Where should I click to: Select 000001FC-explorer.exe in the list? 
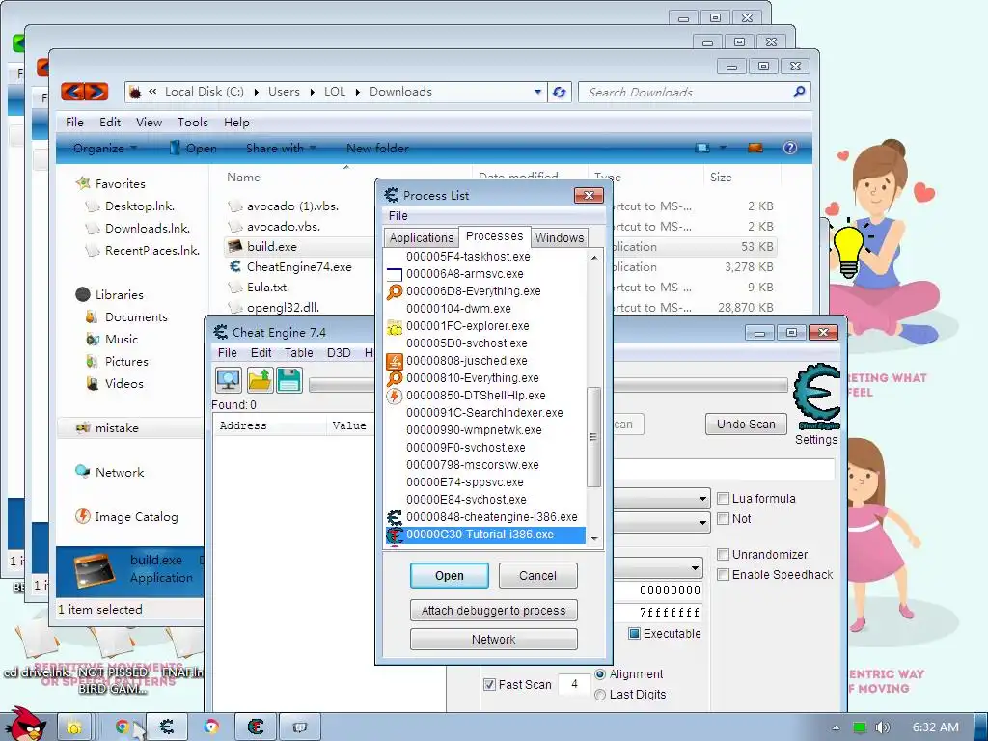(x=485, y=326)
